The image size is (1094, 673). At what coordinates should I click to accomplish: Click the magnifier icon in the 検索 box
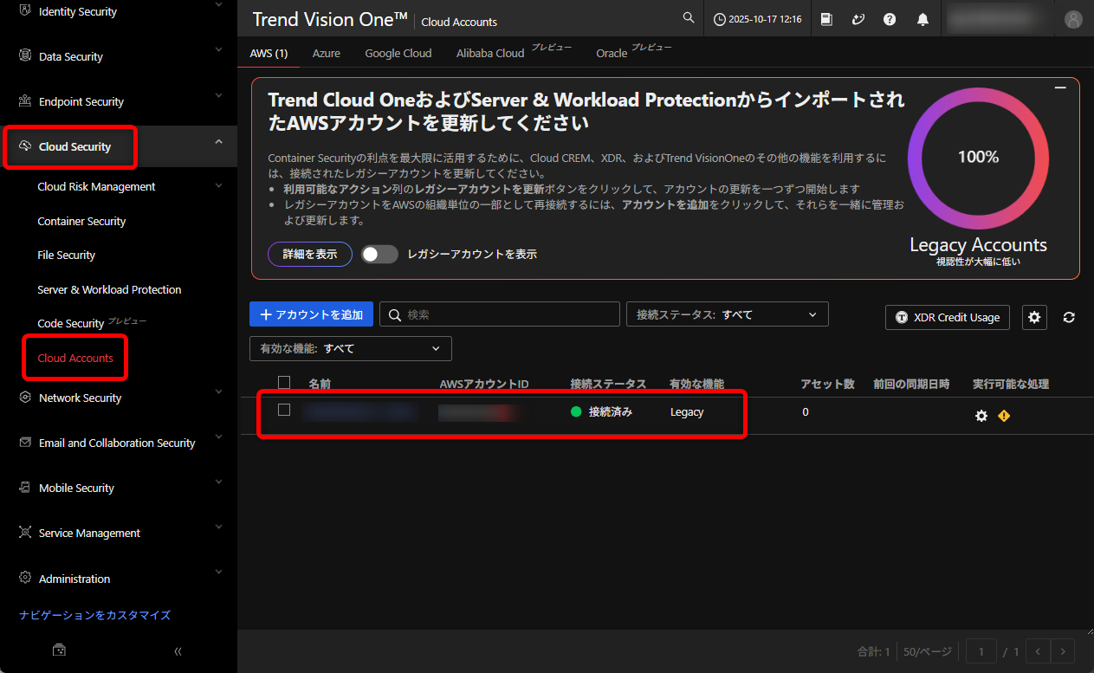tap(395, 314)
